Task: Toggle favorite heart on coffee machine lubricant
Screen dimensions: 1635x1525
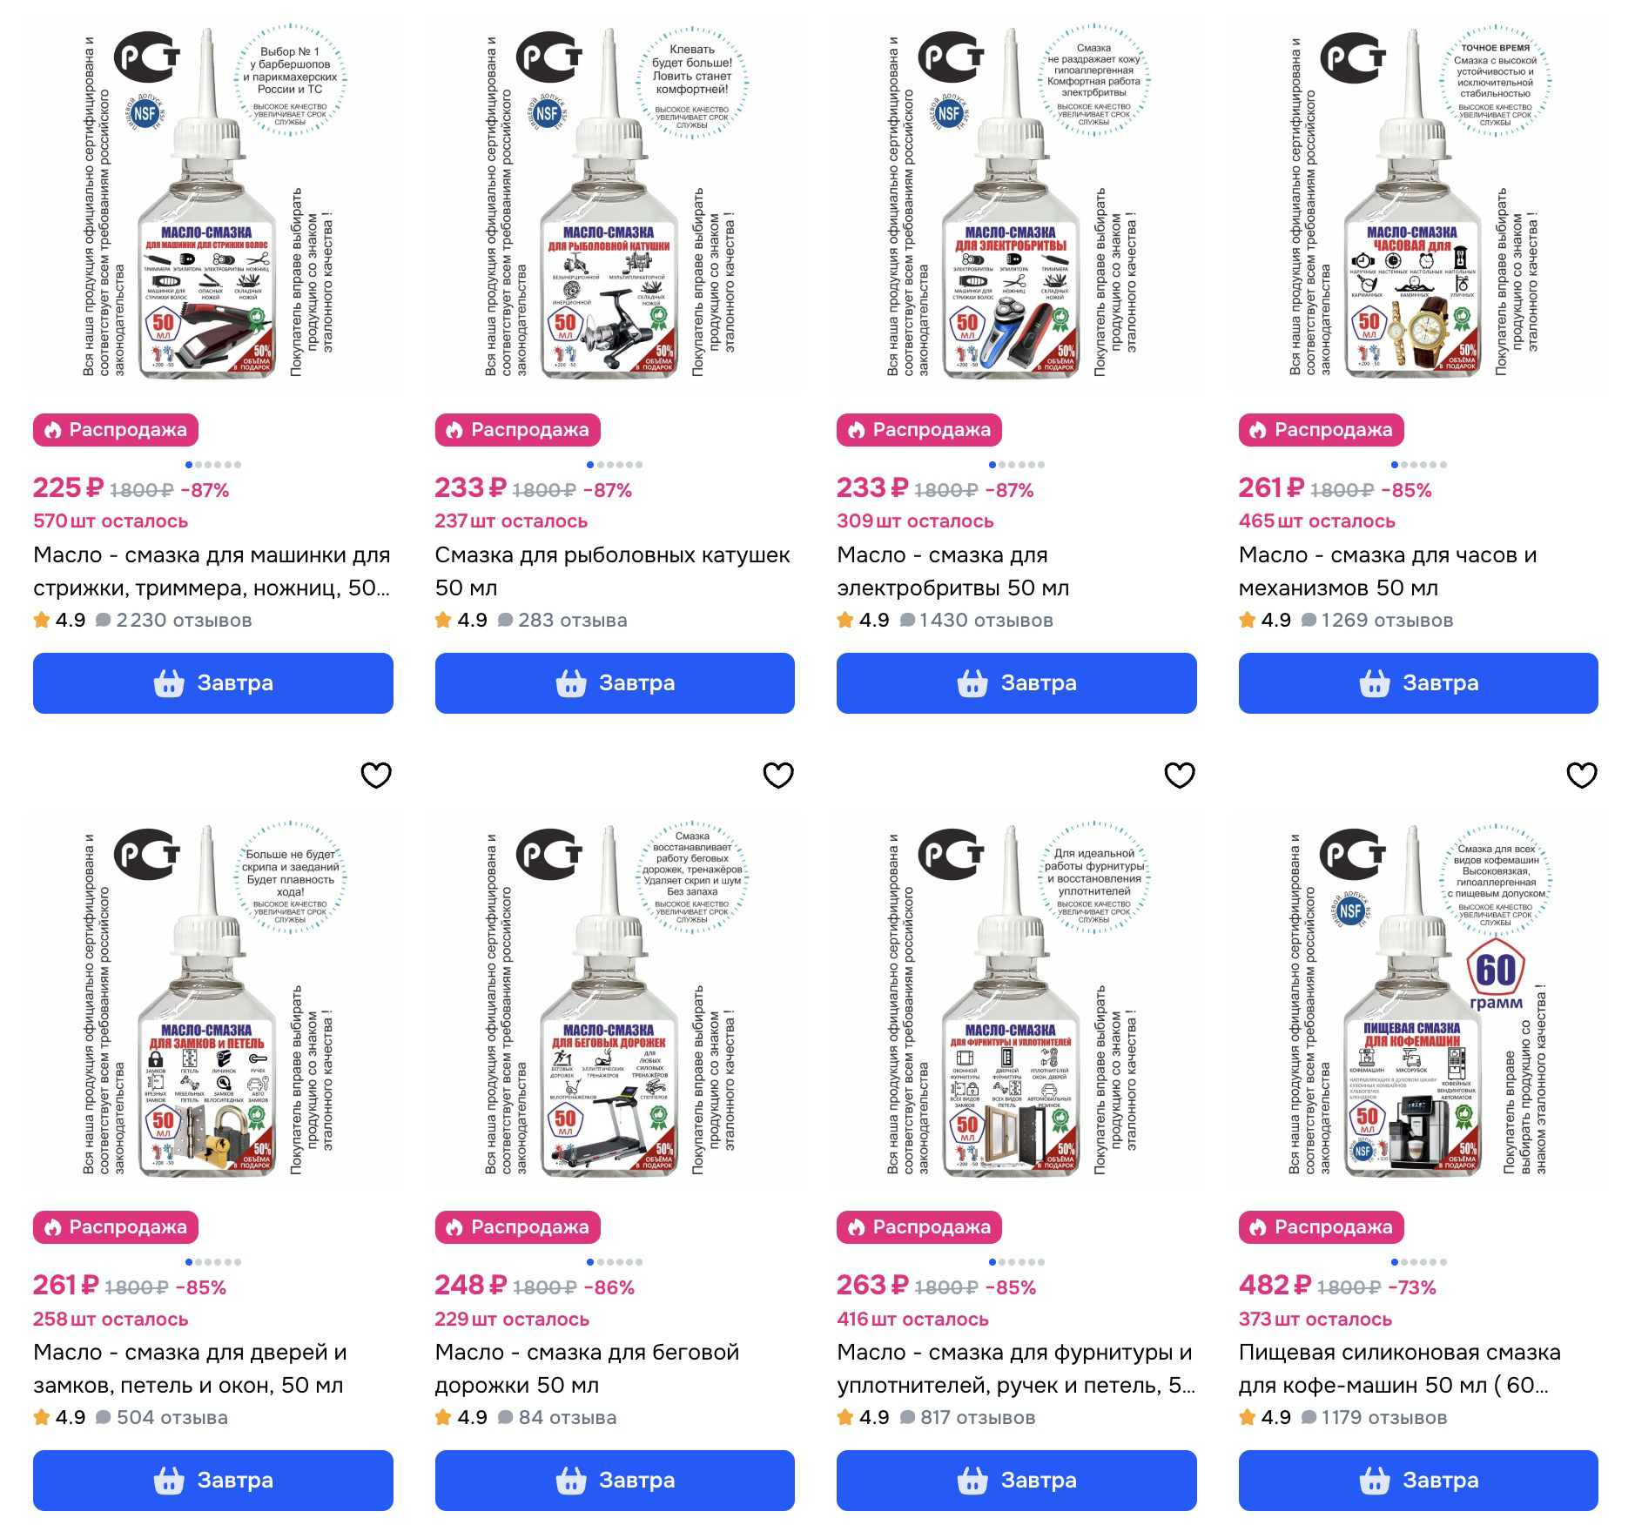Action: [x=1581, y=775]
